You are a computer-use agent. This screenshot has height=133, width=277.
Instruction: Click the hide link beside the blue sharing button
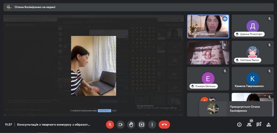(114, 111)
